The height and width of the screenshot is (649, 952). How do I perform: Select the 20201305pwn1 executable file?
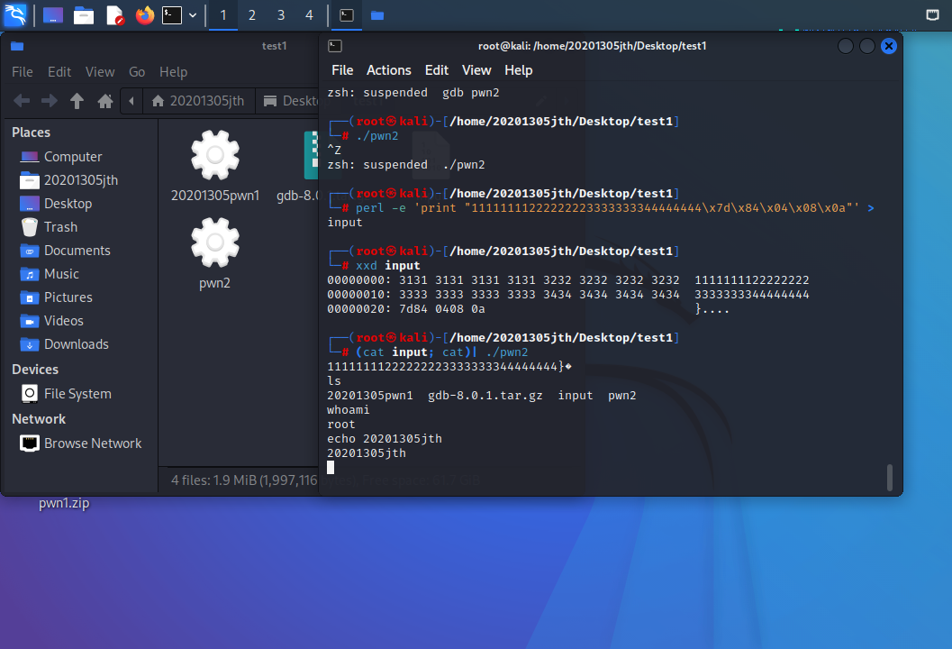pos(215,166)
